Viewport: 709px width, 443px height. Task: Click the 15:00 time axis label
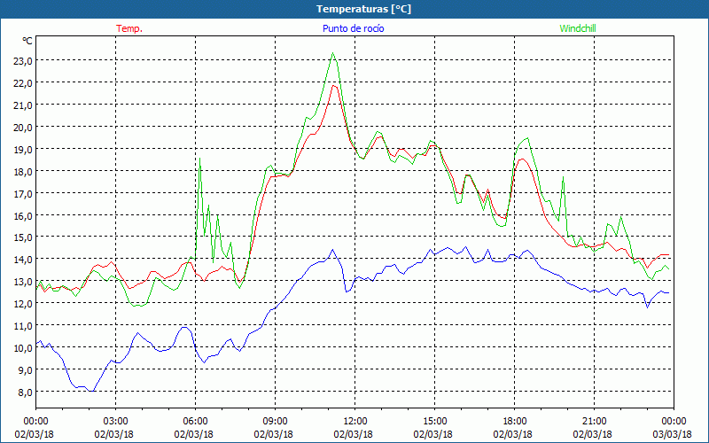point(434,422)
